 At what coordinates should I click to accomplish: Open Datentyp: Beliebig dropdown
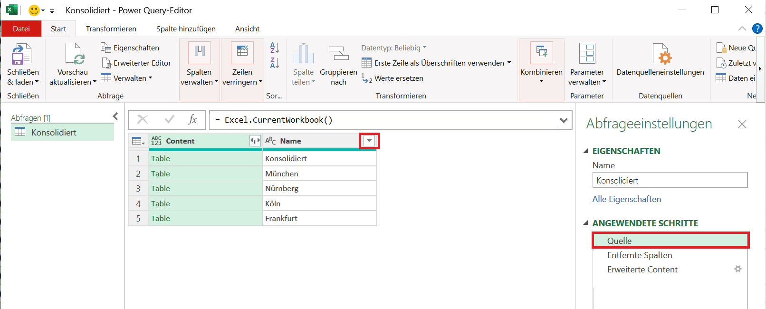pyautogui.click(x=394, y=48)
